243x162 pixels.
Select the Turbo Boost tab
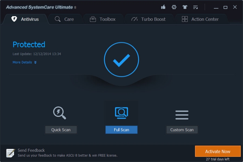point(148,19)
